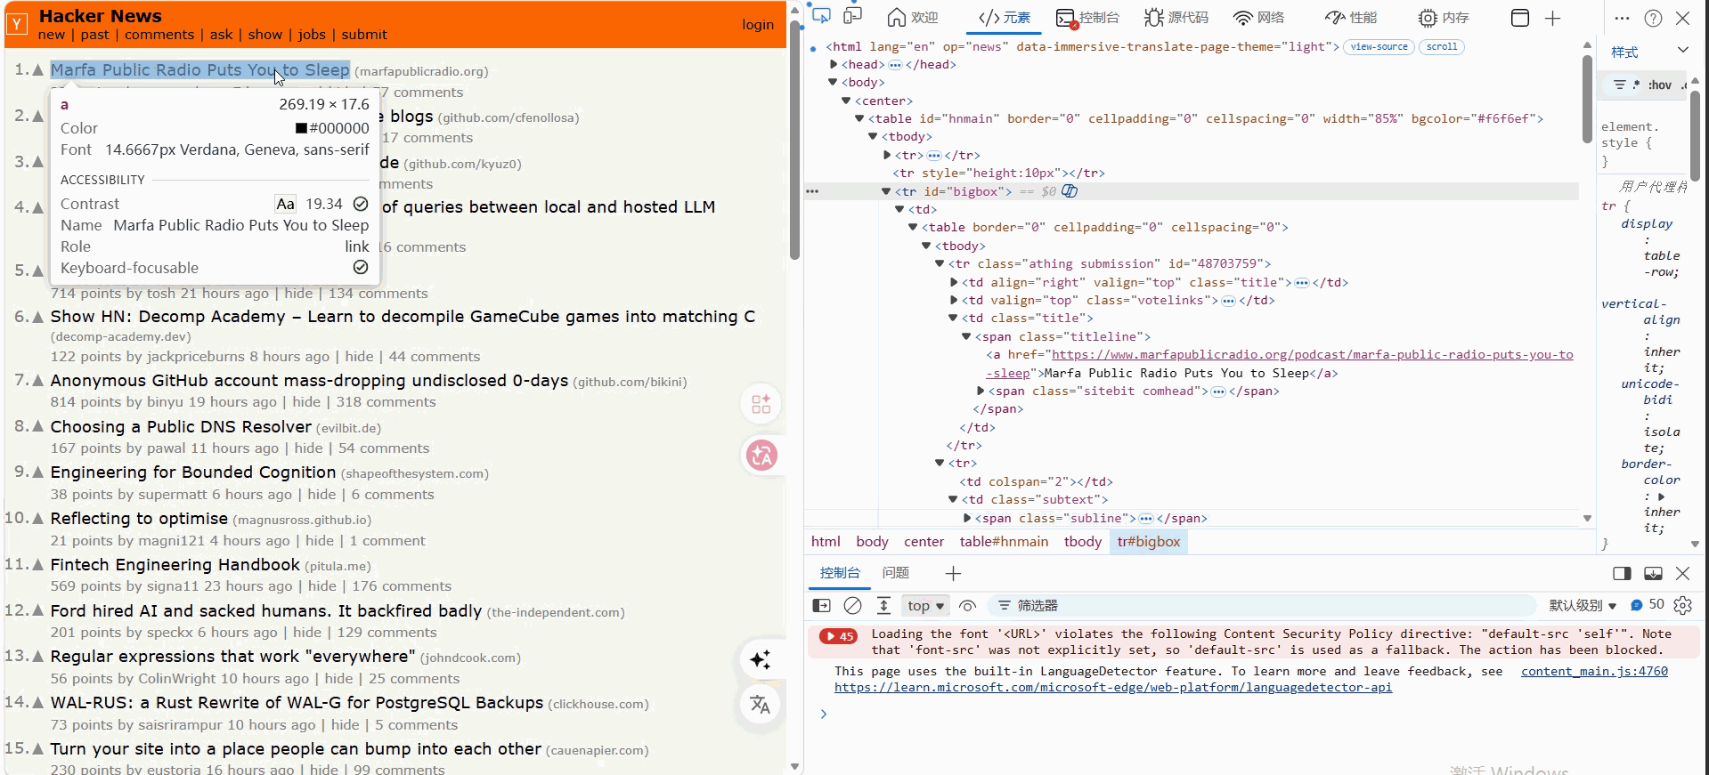Screen dimensions: 1709x775
Task: Collapse the span class="titleline" node
Action: [x=966, y=336]
